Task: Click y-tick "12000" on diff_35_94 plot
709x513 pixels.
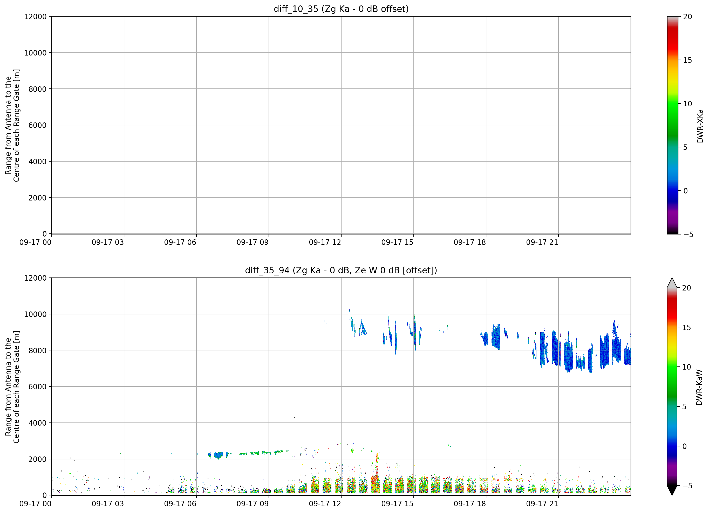Action: tap(35, 278)
